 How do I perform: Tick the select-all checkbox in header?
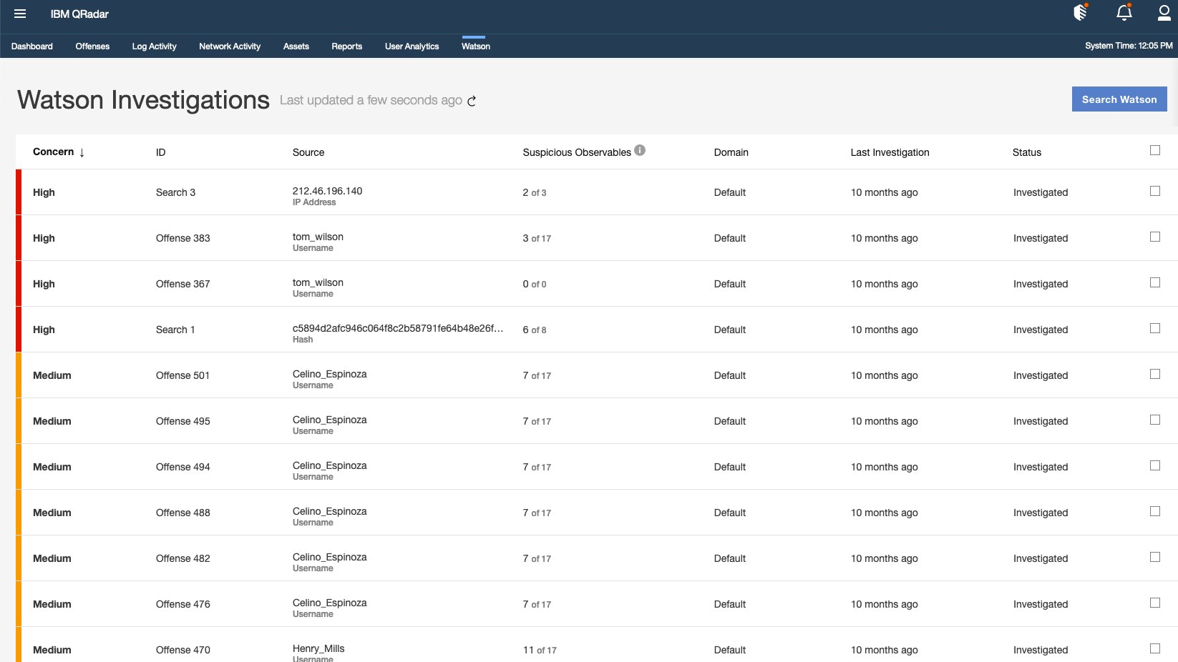pyautogui.click(x=1155, y=150)
